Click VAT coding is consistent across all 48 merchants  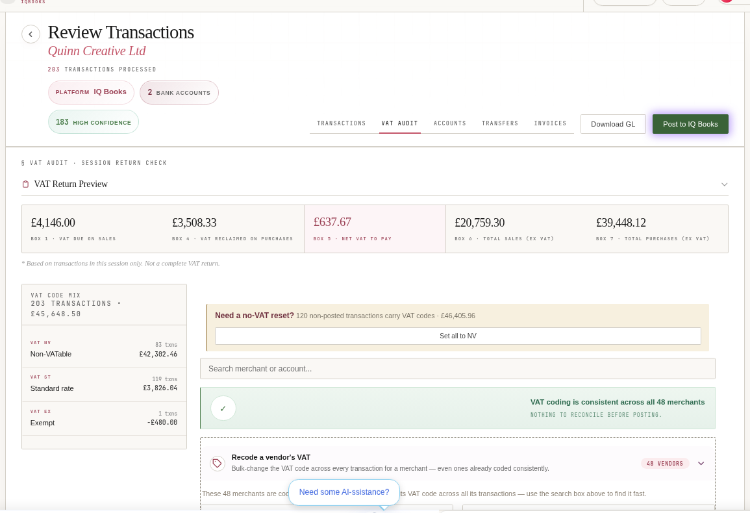point(618,402)
